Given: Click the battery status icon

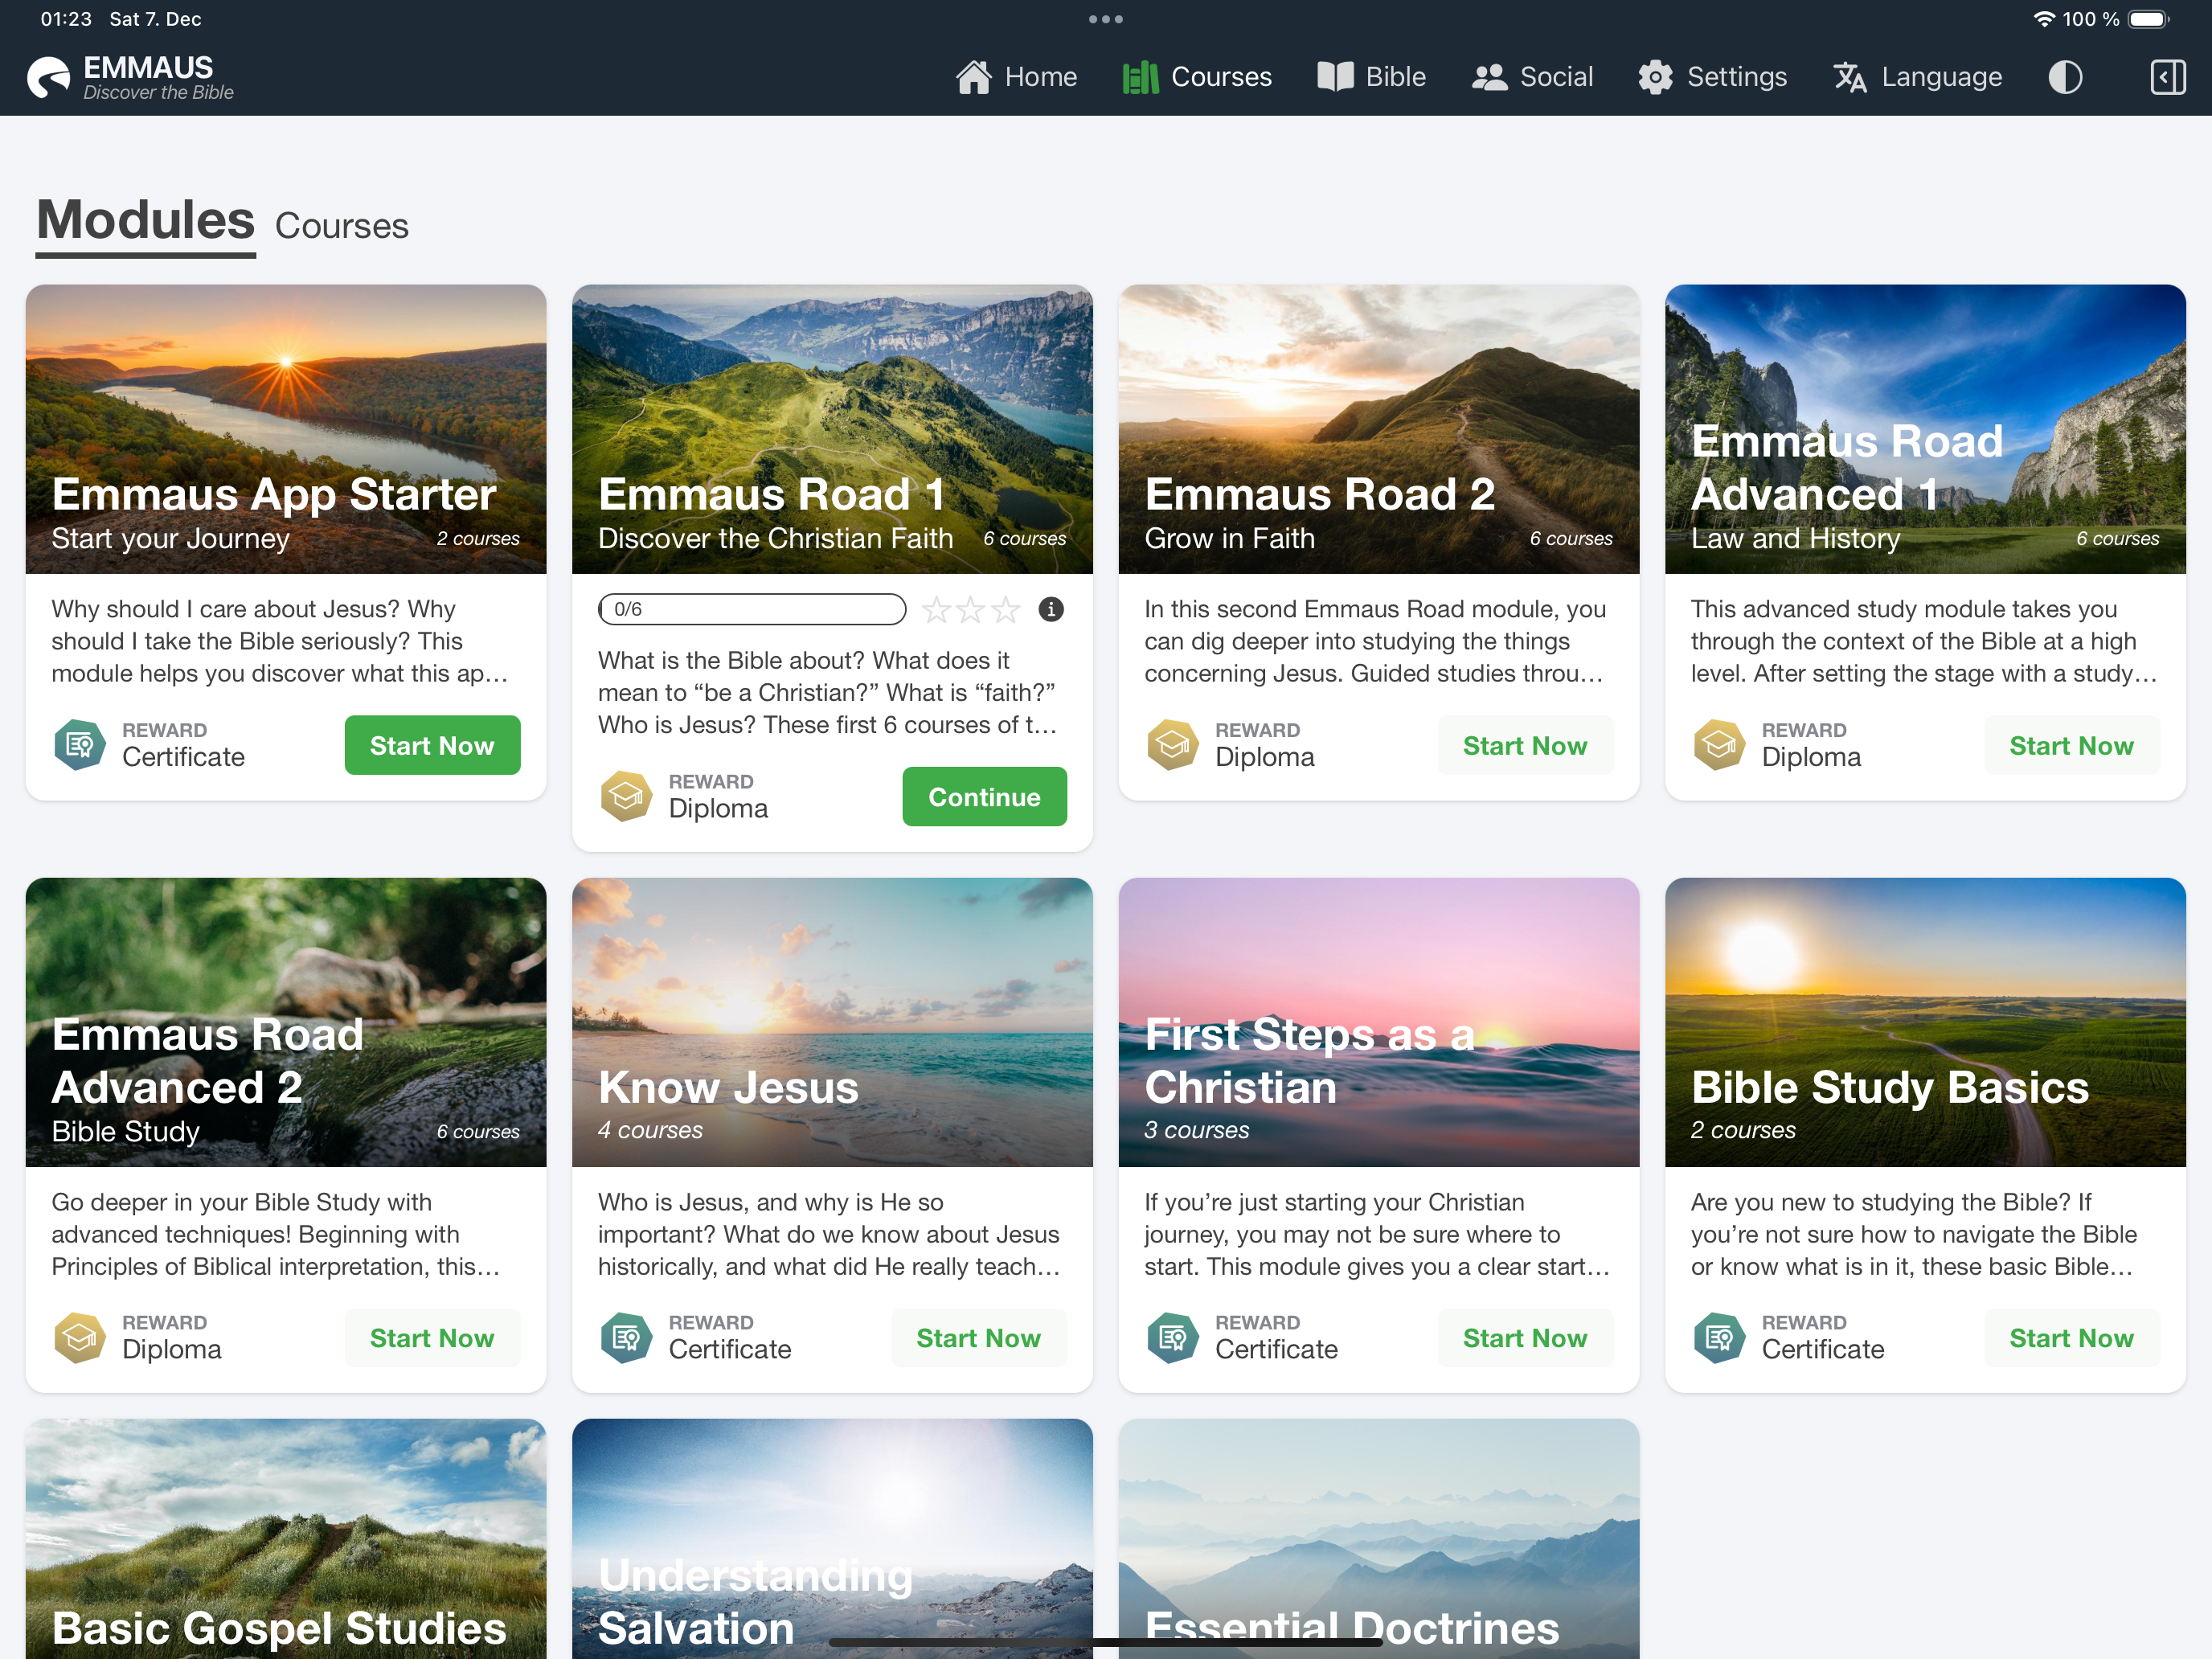Looking at the screenshot, I should (x=2148, y=19).
